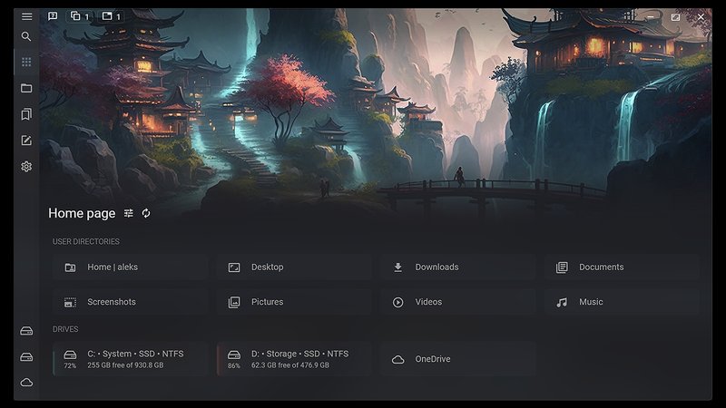Refresh the Home page with the reload icon

(146, 213)
